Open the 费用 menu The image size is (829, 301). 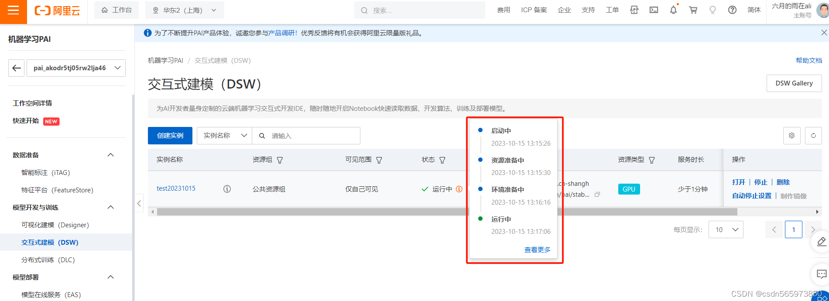(504, 10)
